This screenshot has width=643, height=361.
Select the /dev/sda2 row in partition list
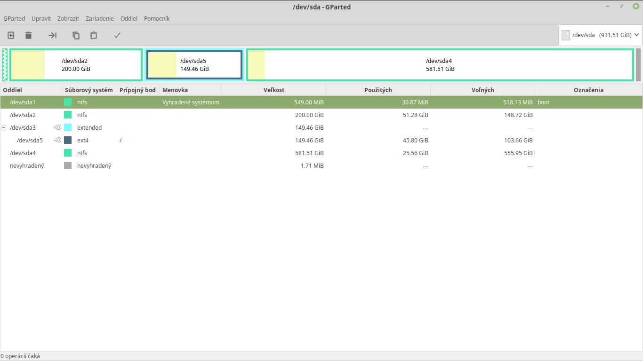(23, 115)
